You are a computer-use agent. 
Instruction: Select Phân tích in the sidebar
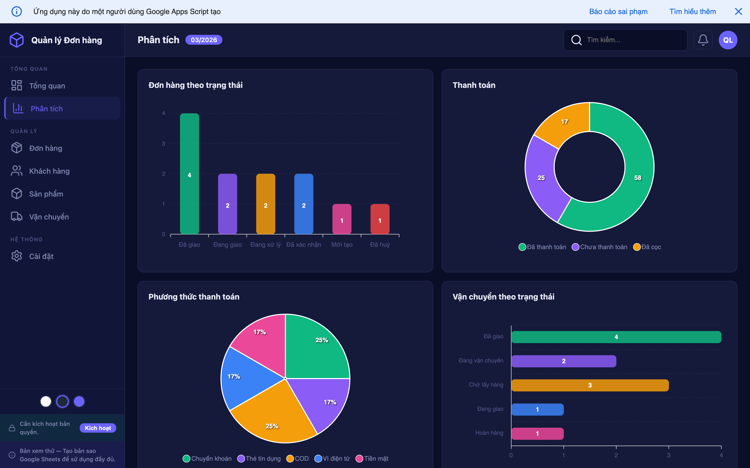(47, 109)
